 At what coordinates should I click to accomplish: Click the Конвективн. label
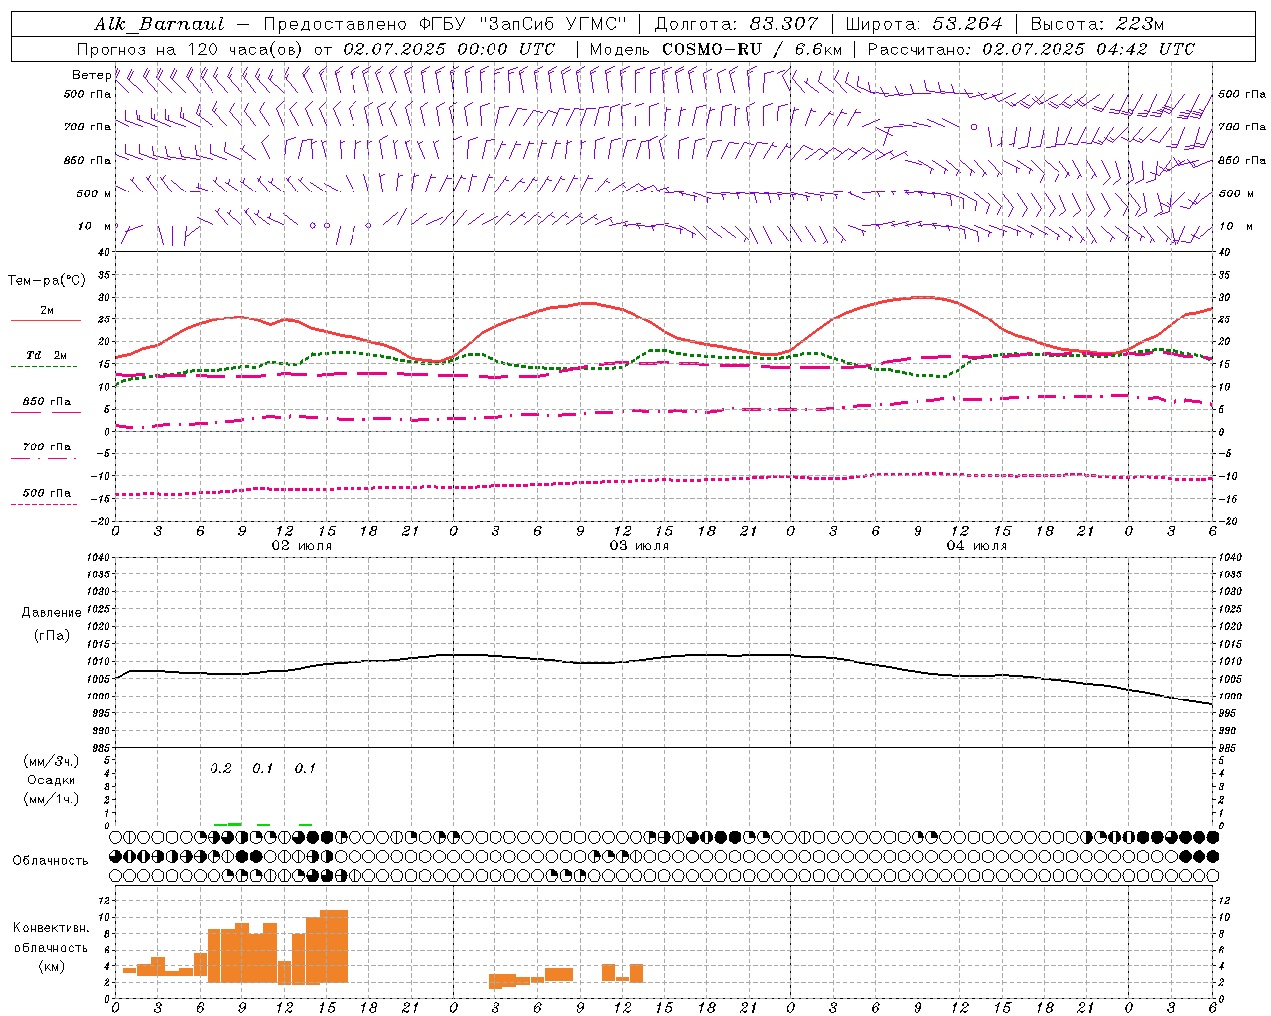pyautogui.click(x=52, y=928)
